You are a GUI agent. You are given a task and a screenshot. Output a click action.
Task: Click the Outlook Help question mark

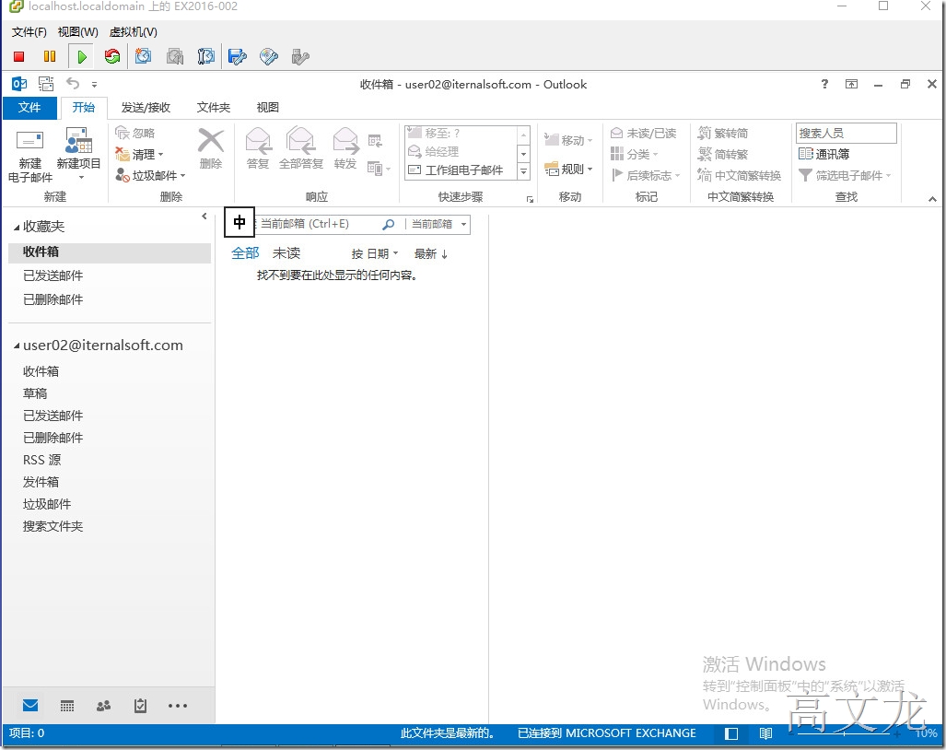pyautogui.click(x=824, y=84)
